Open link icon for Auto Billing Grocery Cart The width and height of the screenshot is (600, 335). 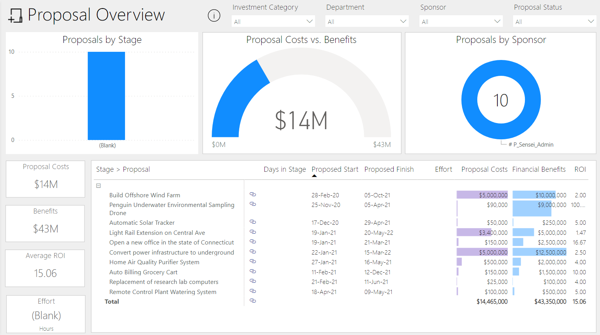point(253,271)
